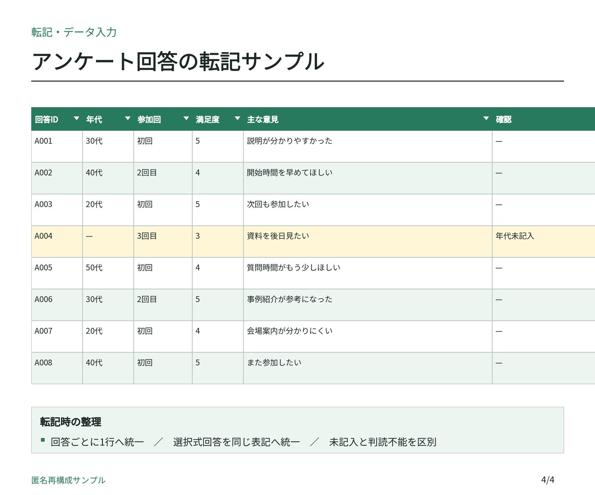
Task: Select cell A005
Action: (x=57, y=273)
